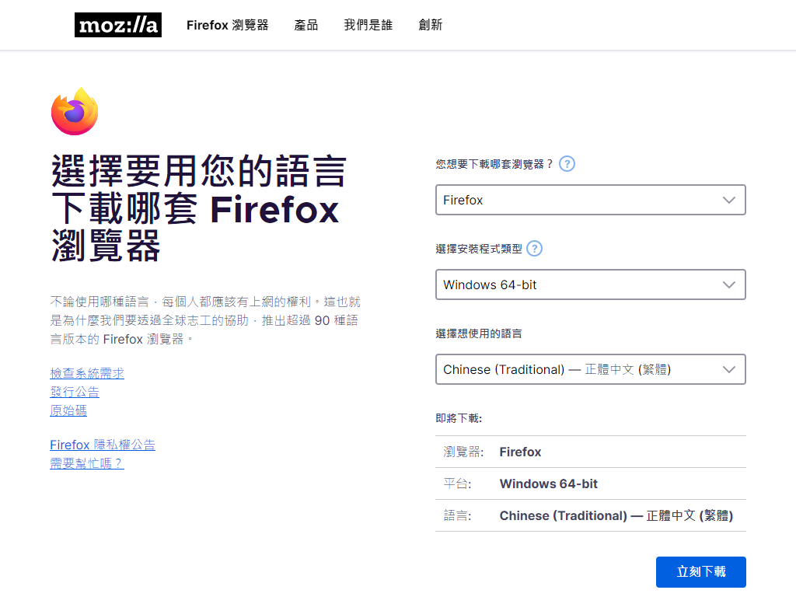Click the 立刻下載 download button
The height and width of the screenshot is (597, 796).
coord(700,571)
